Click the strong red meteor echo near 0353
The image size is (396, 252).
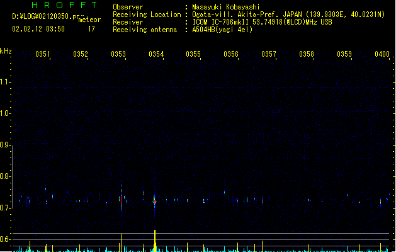click(x=122, y=199)
